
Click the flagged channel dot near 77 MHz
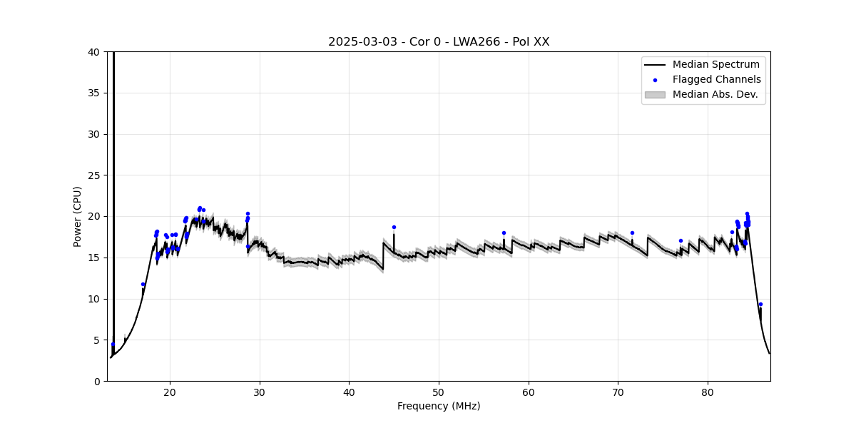681,241
